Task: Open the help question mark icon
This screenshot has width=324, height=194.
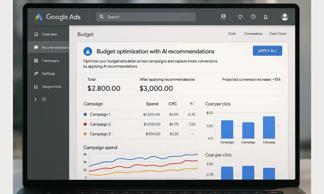Action: (253, 17)
